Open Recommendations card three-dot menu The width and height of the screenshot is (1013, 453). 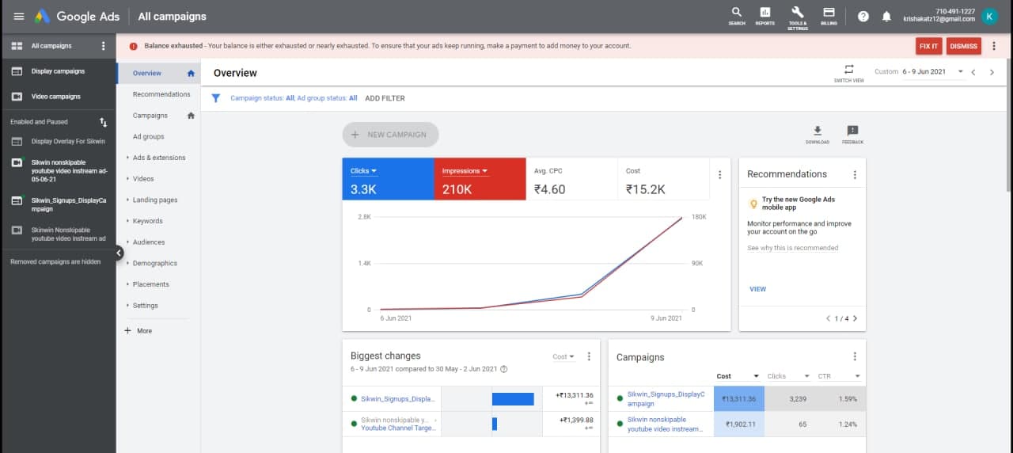point(855,174)
